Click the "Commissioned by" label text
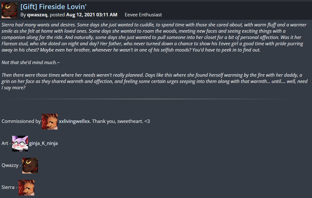Screen dimensions: 312x198 21,121
